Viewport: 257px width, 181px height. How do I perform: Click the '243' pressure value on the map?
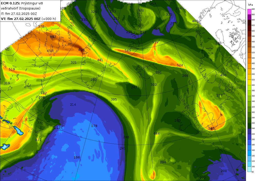(x=178, y=121)
